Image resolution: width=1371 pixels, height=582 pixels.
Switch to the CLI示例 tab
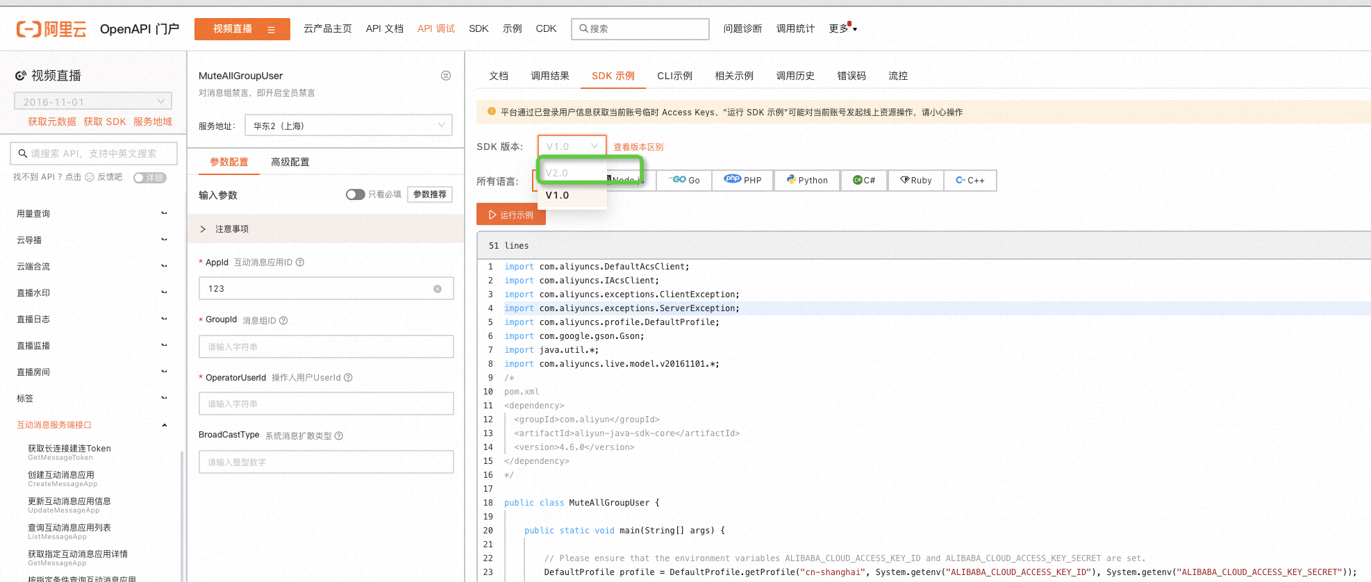pos(675,76)
